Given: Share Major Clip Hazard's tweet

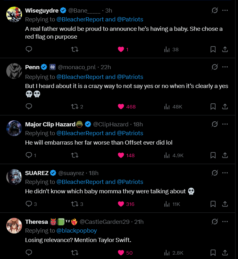Looking at the screenshot, I should [x=225, y=155].
